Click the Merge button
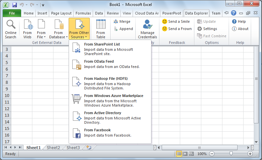This screenshot has width=262, height=160. click(x=122, y=21)
